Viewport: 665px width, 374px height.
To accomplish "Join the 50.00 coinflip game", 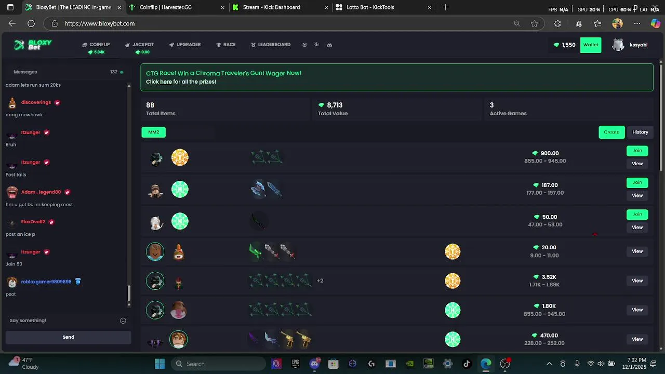I will click(x=637, y=214).
